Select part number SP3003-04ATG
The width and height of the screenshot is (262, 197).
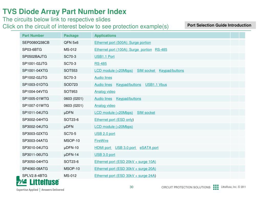pos(35,141)
